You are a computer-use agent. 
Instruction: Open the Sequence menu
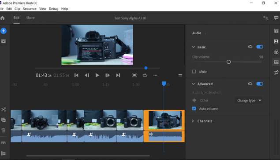coord(30,9)
